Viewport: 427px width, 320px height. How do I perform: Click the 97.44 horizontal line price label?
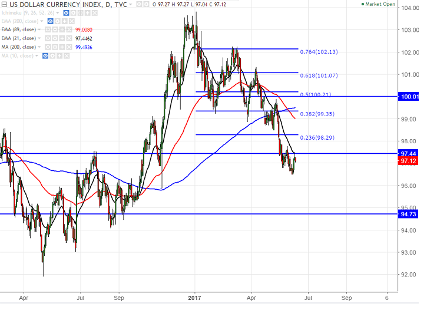(x=408, y=153)
